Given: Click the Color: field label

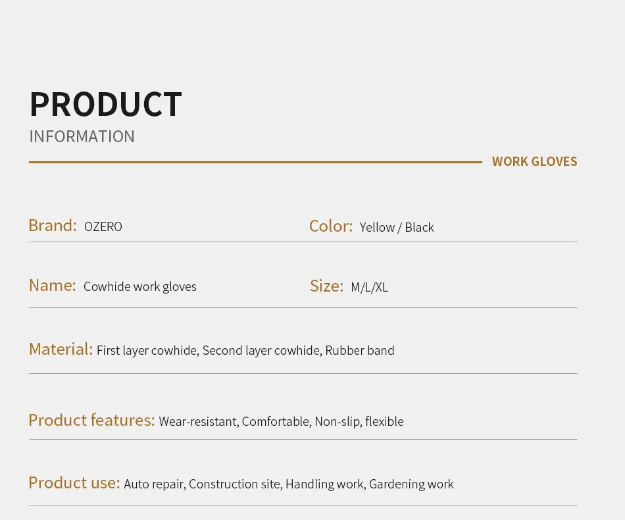Looking at the screenshot, I should coord(331,226).
